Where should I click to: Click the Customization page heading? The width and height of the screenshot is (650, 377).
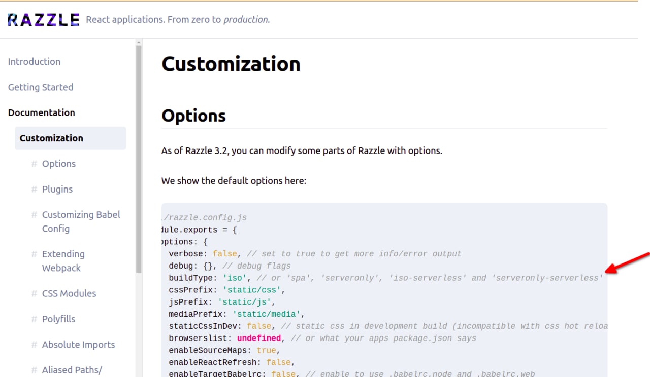click(x=231, y=64)
